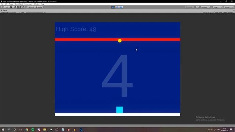
Task: Open the cloud services button
Action: pos(198,7)
